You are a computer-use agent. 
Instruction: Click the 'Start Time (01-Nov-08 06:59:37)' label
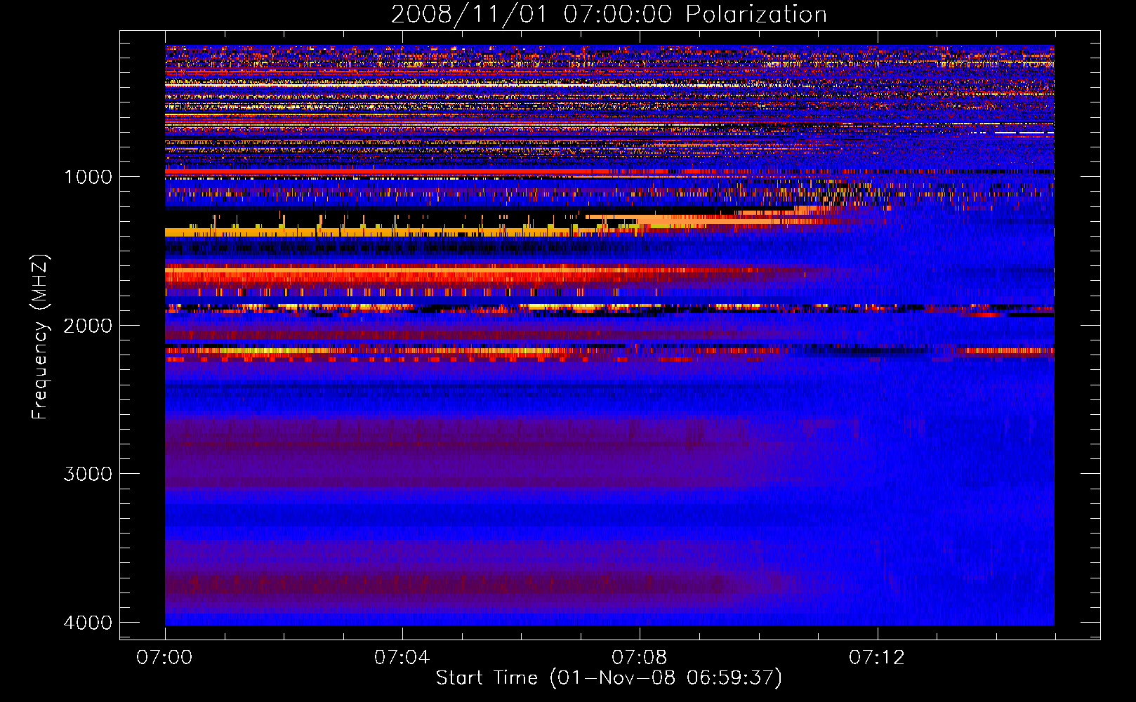[x=609, y=678]
